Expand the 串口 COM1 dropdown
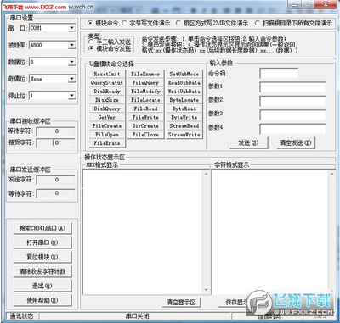Screen dimensions: 340x323 pos(71,28)
